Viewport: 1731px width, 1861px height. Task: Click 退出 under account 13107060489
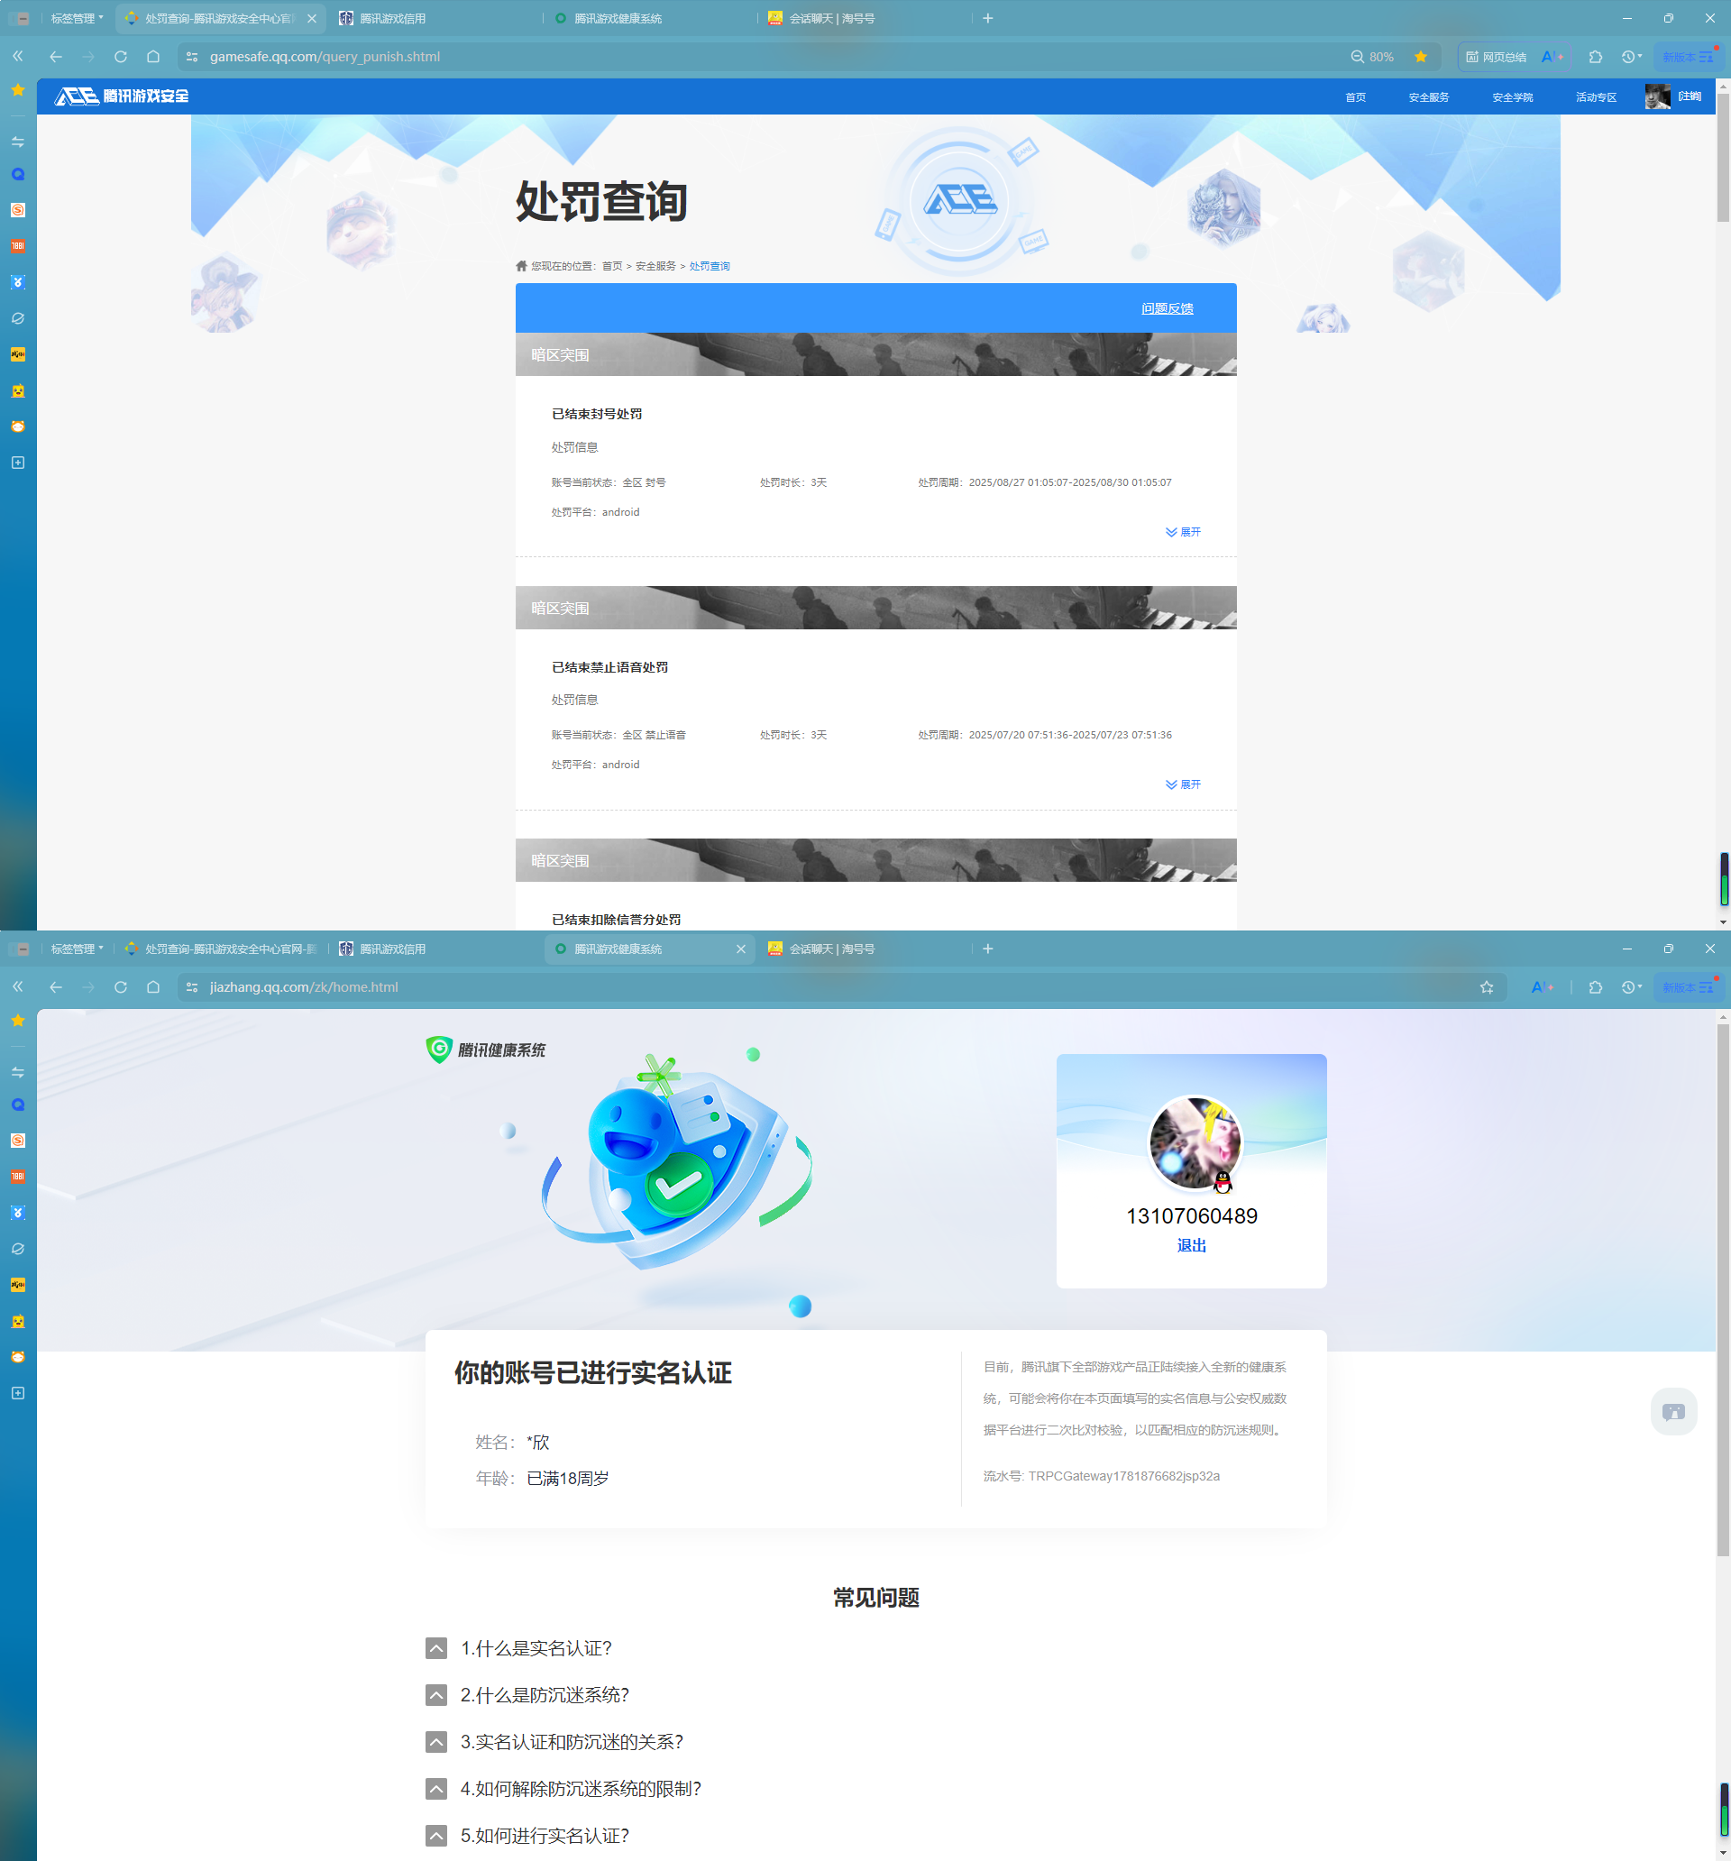tap(1192, 1246)
